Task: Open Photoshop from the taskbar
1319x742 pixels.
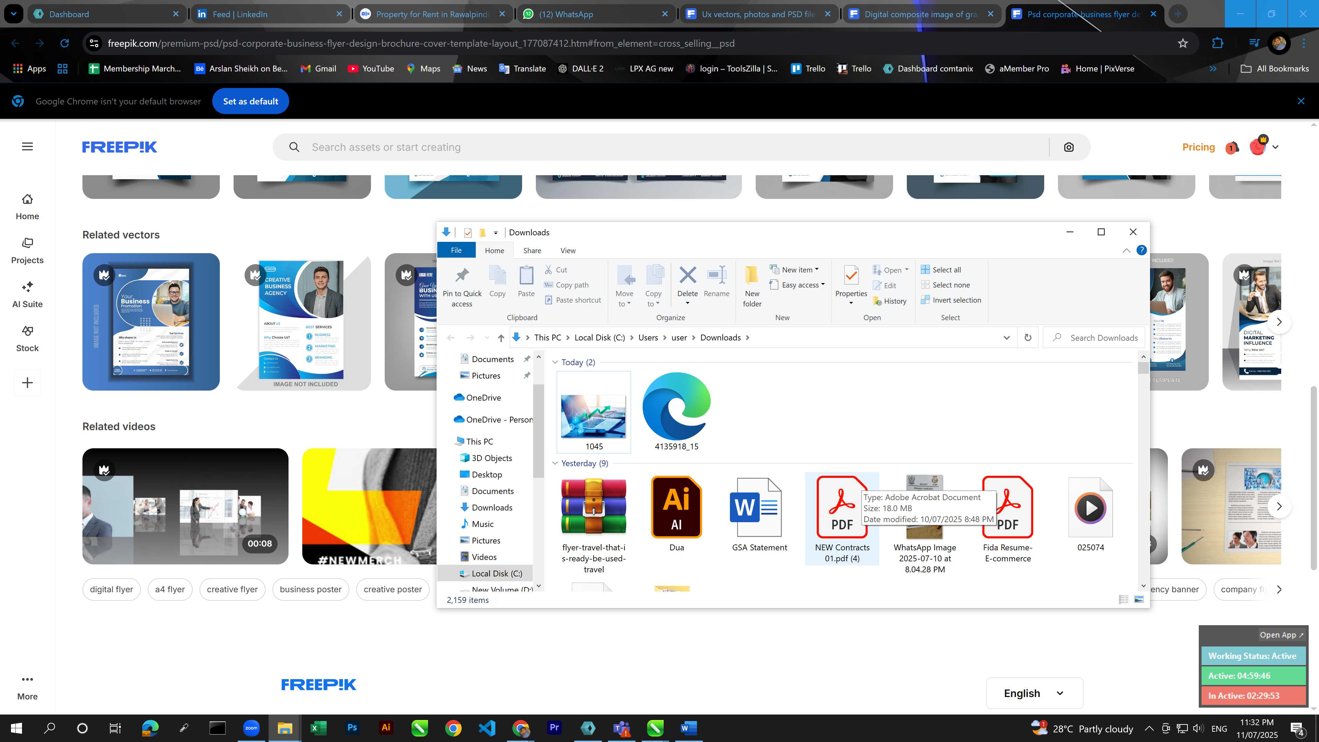Action: click(352, 728)
